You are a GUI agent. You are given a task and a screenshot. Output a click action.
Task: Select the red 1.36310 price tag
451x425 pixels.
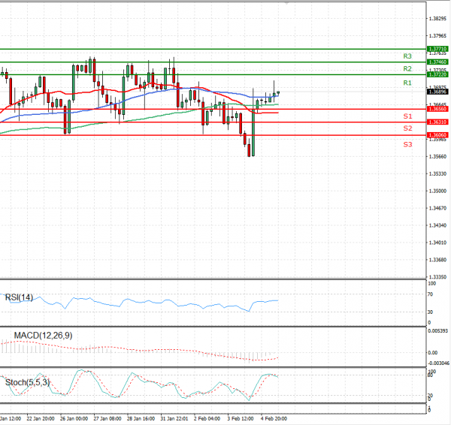437,122
